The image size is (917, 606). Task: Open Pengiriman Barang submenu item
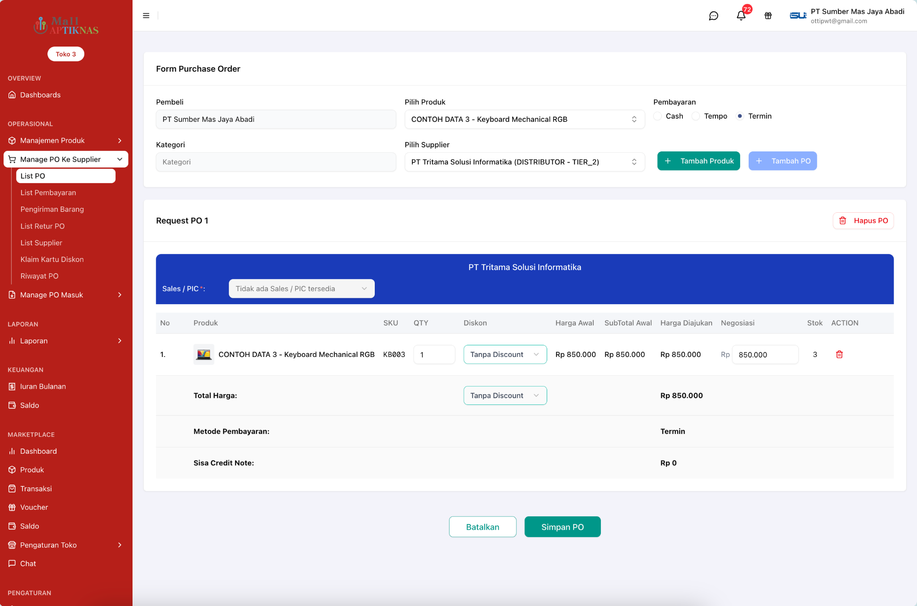(x=52, y=209)
